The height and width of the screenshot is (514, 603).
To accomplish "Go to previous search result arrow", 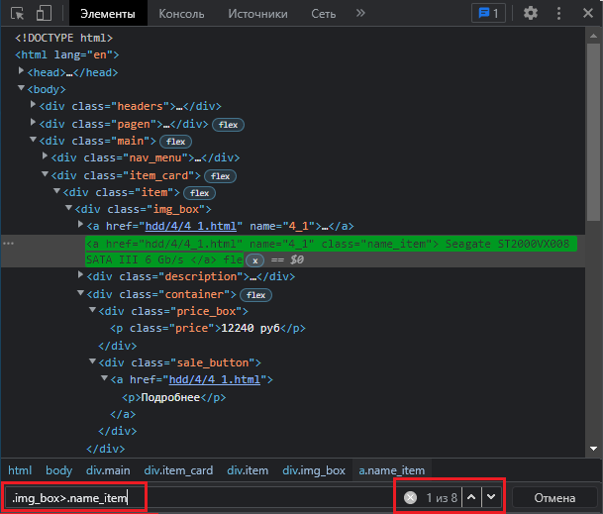I will click(x=472, y=497).
